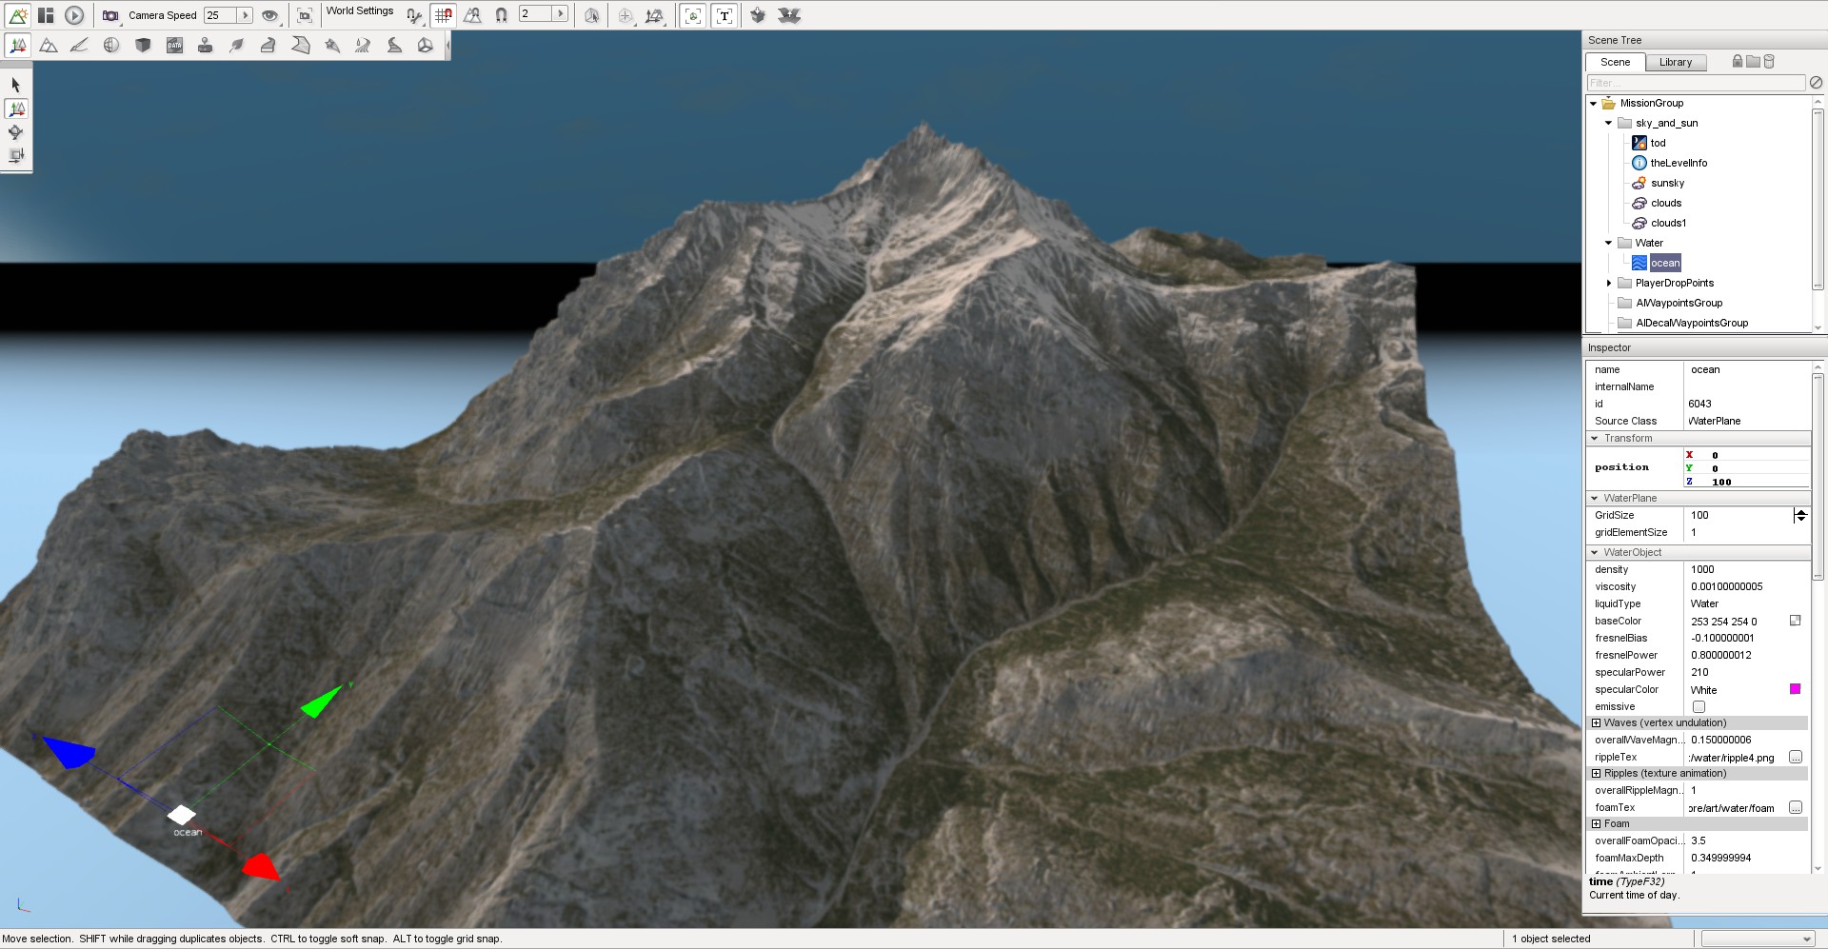Image resolution: width=1828 pixels, height=949 pixels.
Task: Open the snap options wrench icon
Action: [x=414, y=15]
